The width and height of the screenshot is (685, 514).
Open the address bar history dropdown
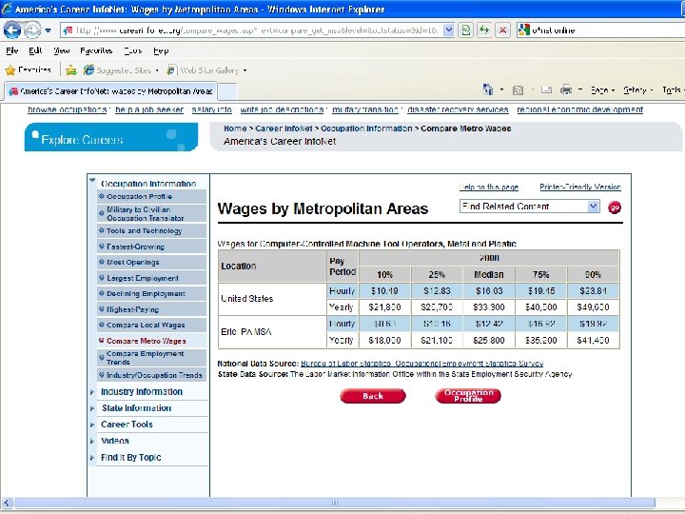[449, 30]
